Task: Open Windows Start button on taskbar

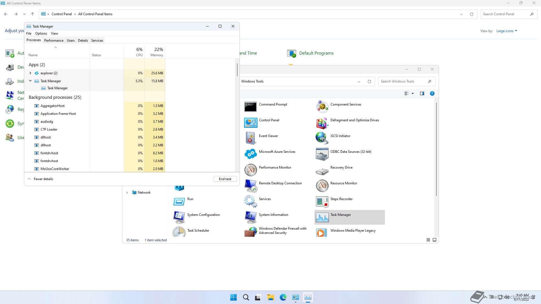Action: (233, 297)
